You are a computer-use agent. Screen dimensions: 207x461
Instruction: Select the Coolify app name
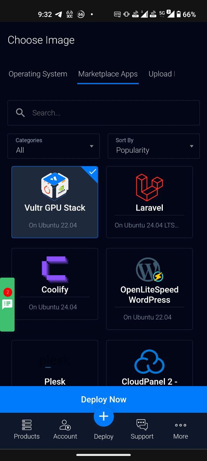pos(55,290)
